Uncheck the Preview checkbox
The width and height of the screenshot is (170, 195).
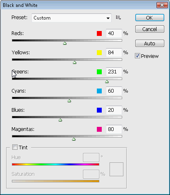coord(137,56)
